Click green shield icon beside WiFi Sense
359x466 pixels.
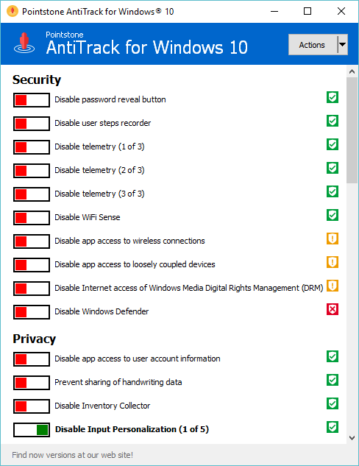pyautogui.click(x=333, y=215)
